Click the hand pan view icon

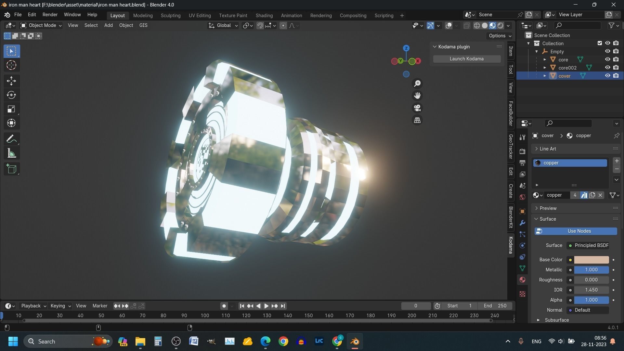pos(417,96)
